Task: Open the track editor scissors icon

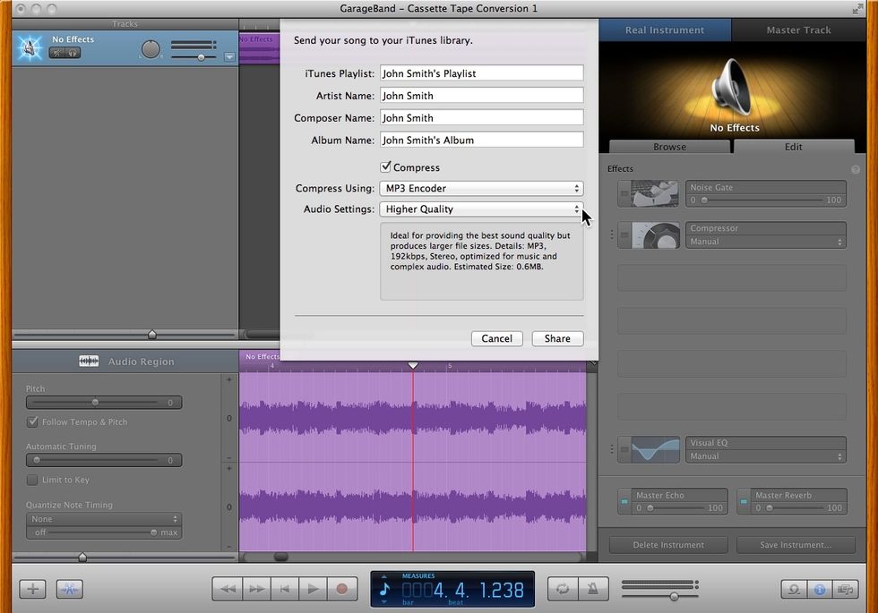Action: click(x=69, y=589)
